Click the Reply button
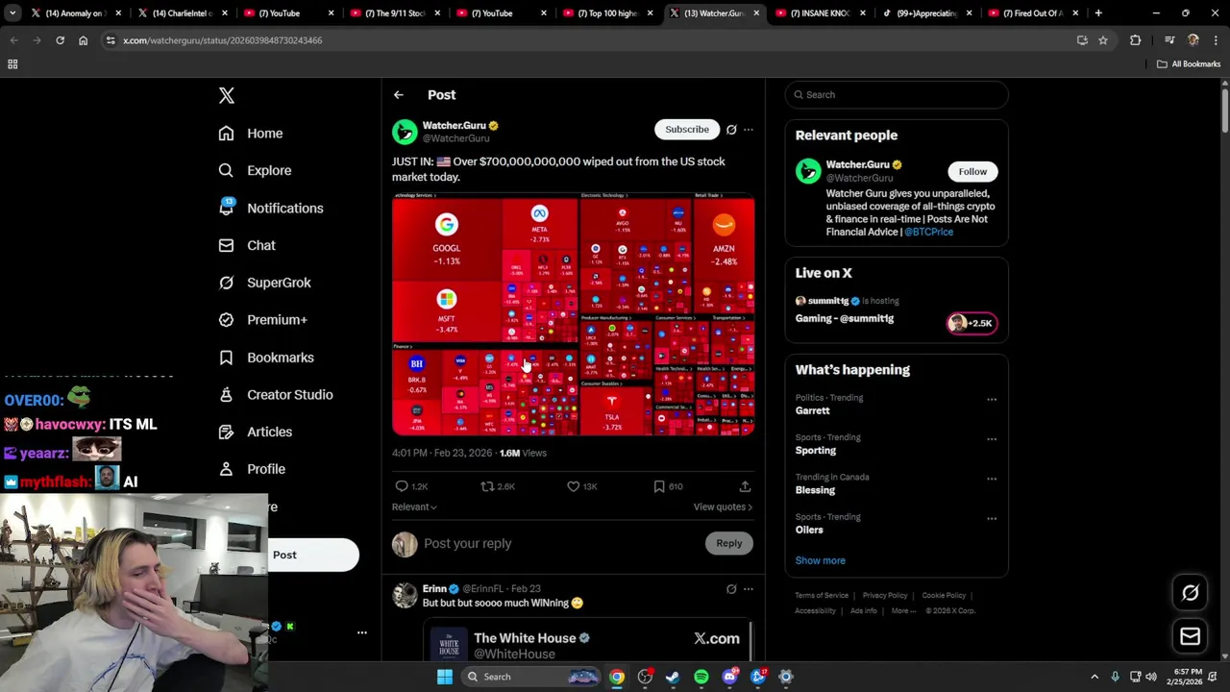This screenshot has height=692, width=1230. tap(729, 544)
